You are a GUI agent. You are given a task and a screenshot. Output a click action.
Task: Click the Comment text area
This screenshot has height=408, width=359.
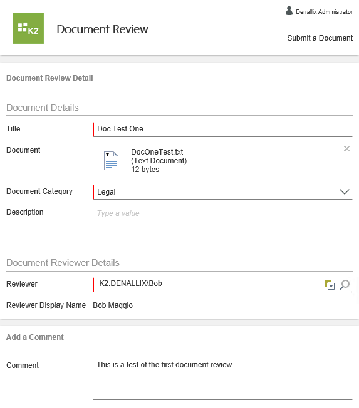point(223,379)
